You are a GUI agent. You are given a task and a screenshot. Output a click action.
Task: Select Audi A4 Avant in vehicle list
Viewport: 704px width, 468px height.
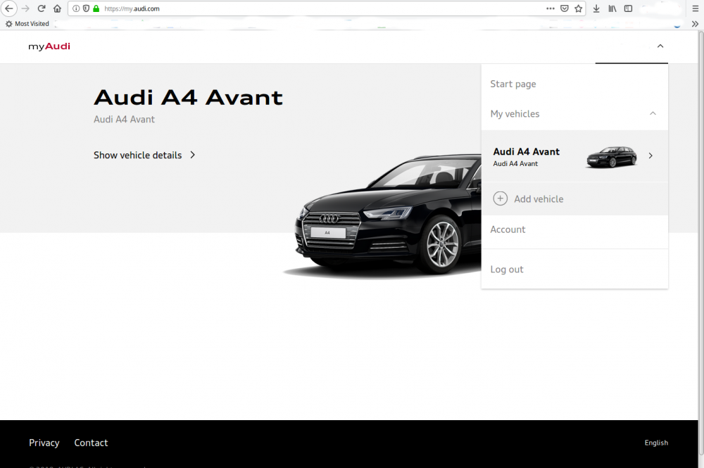574,156
